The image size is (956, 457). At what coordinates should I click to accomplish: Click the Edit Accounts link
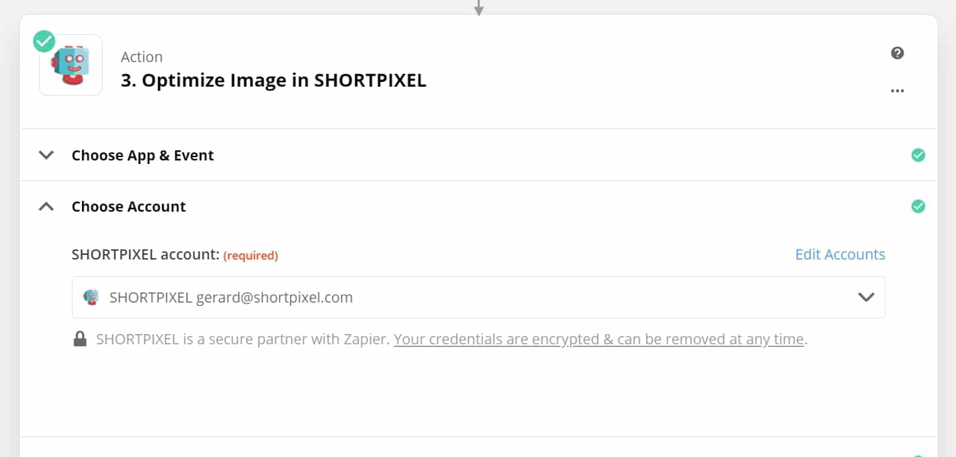840,255
